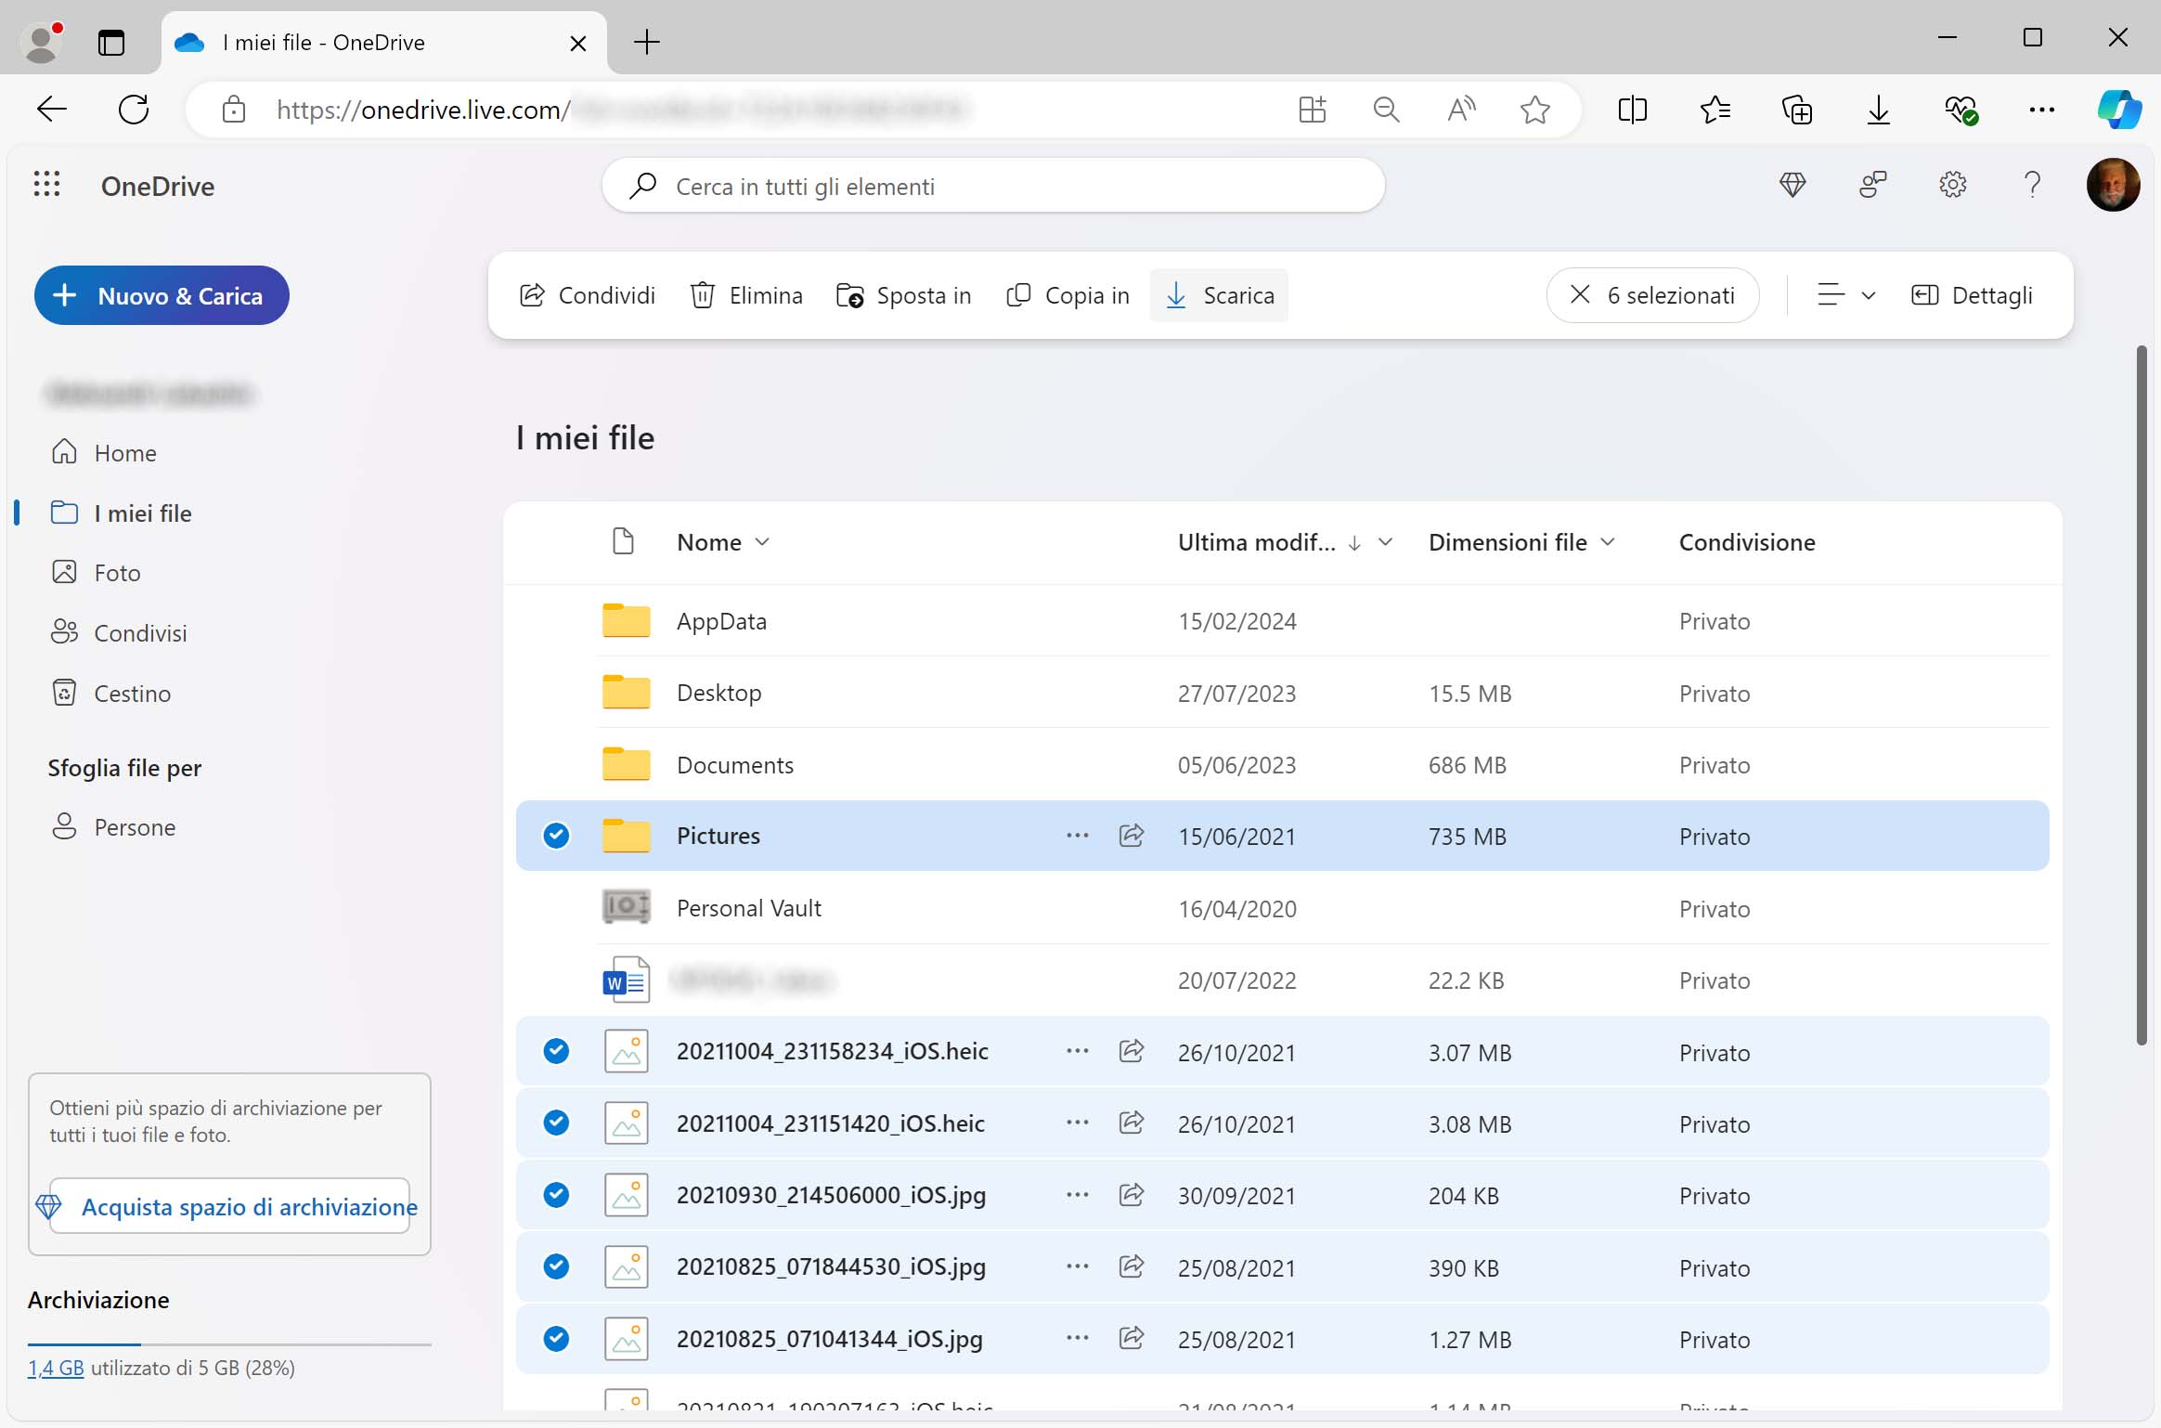This screenshot has height=1428, width=2161.
Task: Open Cestino in sidebar
Action: pos(111,693)
